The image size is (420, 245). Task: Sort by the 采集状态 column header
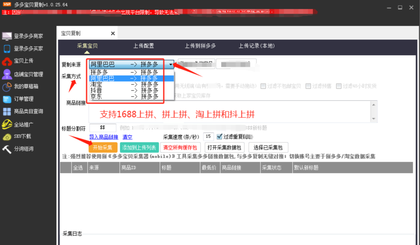(x=277, y=167)
